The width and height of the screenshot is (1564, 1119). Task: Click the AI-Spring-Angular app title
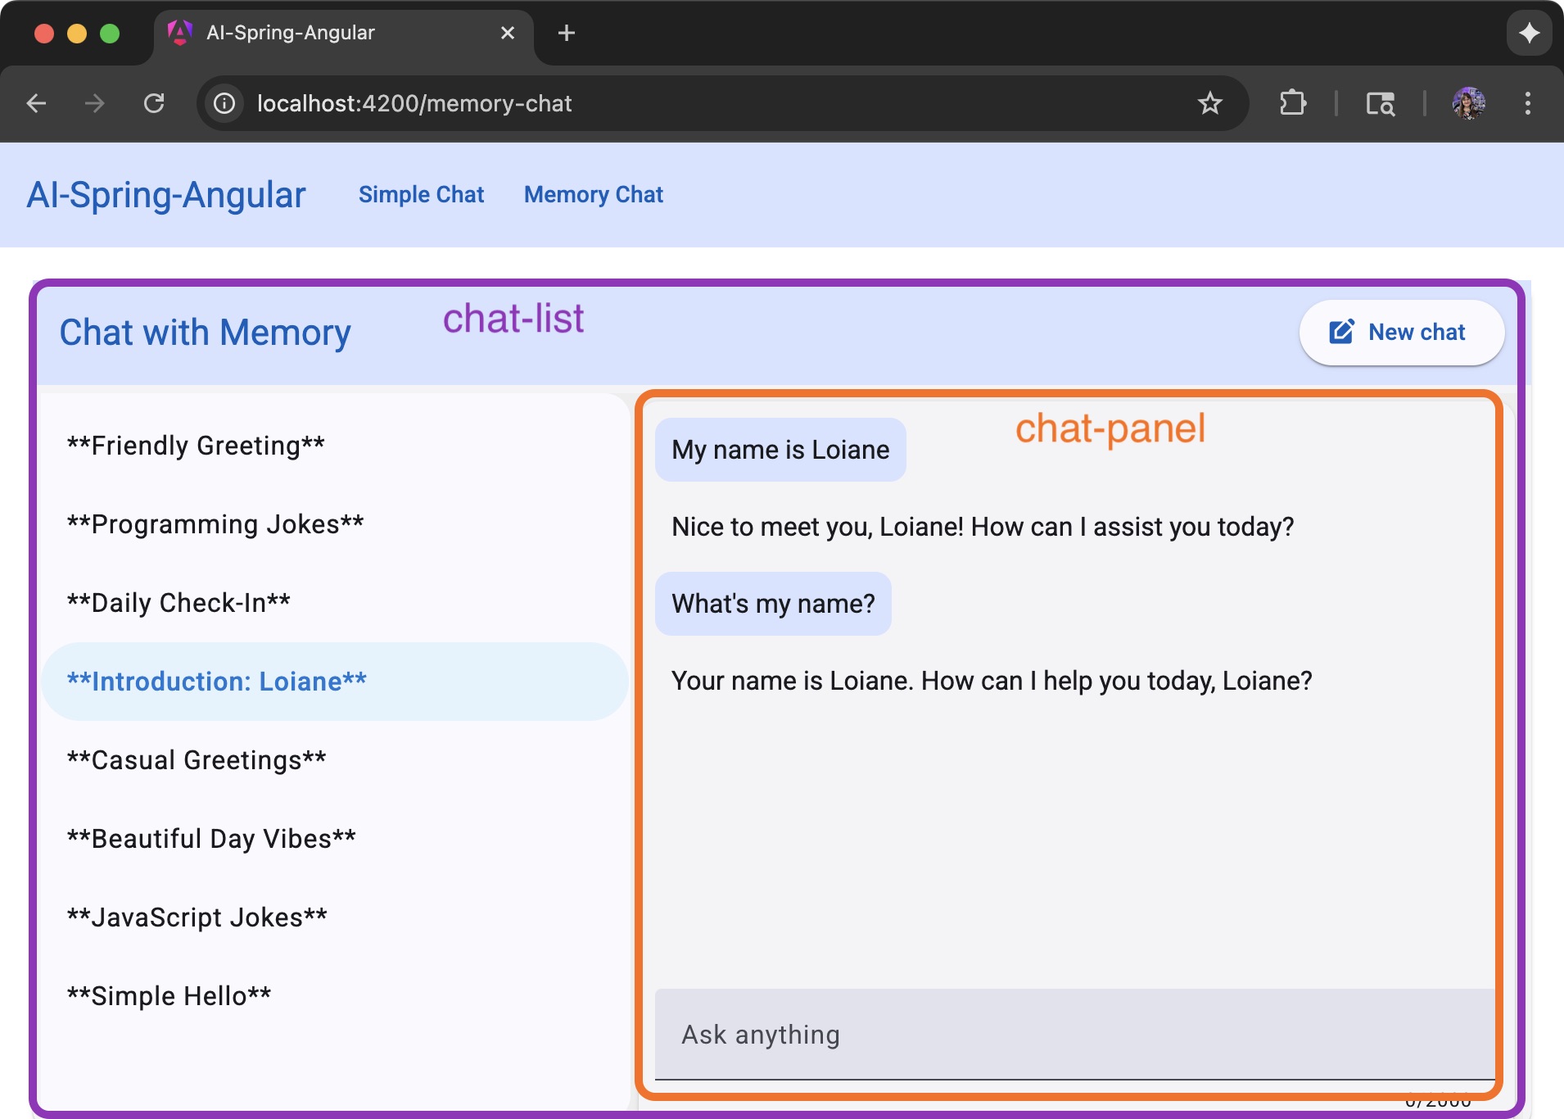point(166,195)
